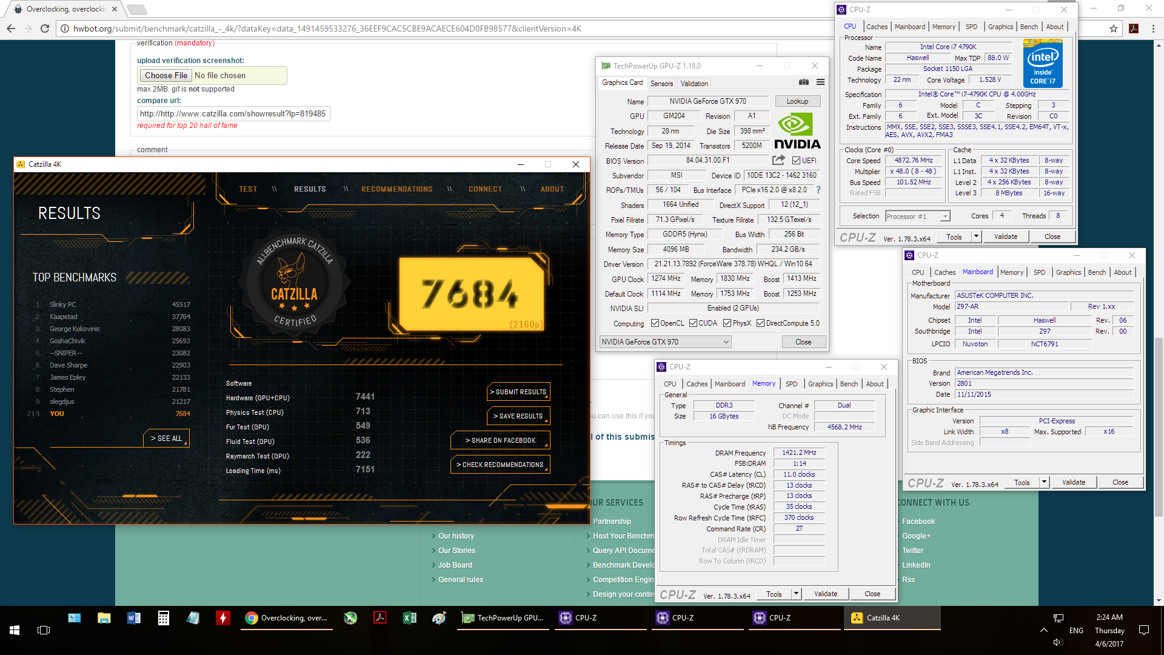Open the Facebook link under Connect With Us
This screenshot has width=1164, height=655.
[x=918, y=522]
